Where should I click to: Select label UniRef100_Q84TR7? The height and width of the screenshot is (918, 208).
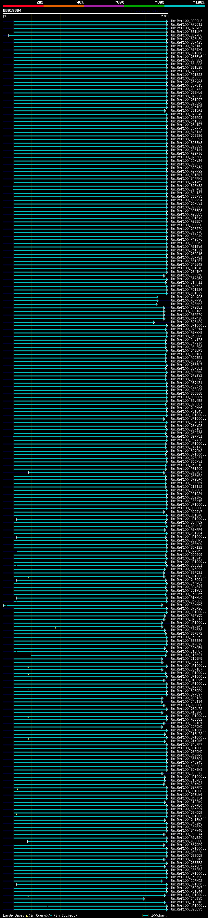pos(187,125)
